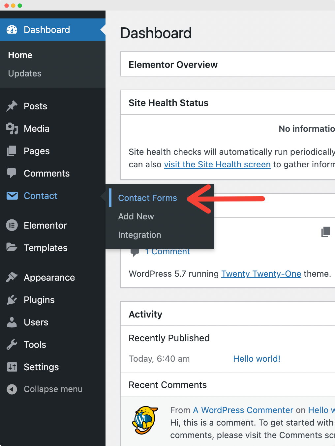This screenshot has height=446, width=335.
Task: Open Integration from the Contact submenu
Action: pos(139,235)
